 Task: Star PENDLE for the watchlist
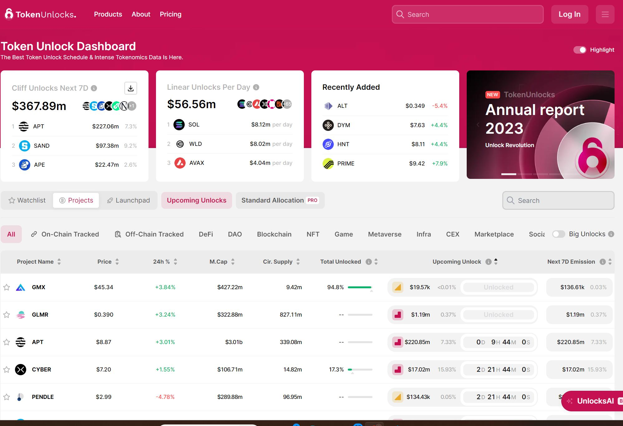click(7, 397)
